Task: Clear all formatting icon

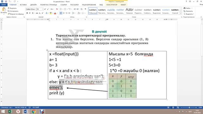Action: tap(57, 9)
